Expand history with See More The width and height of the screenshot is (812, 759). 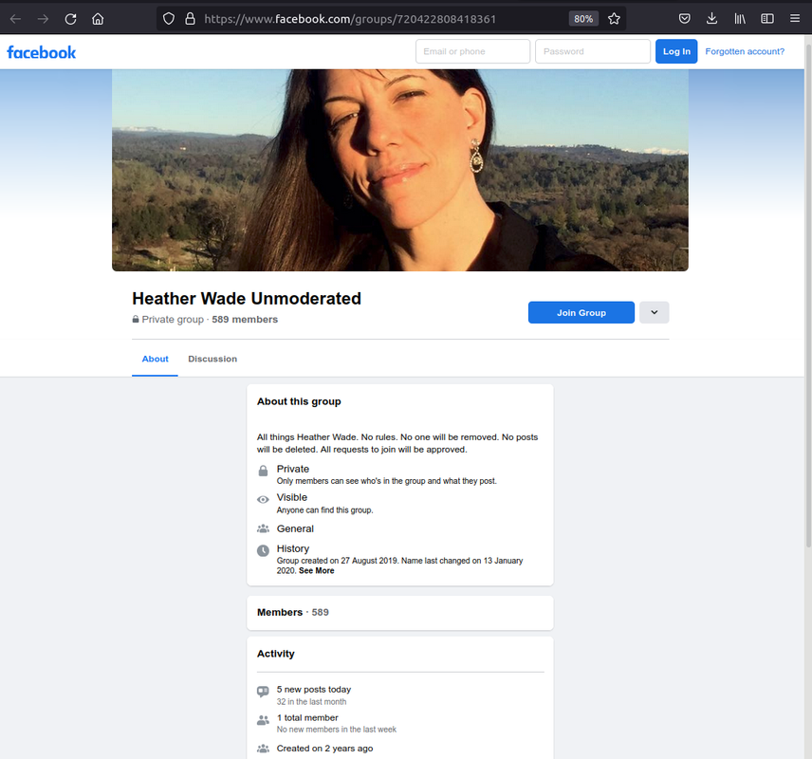pyautogui.click(x=317, y=570)
